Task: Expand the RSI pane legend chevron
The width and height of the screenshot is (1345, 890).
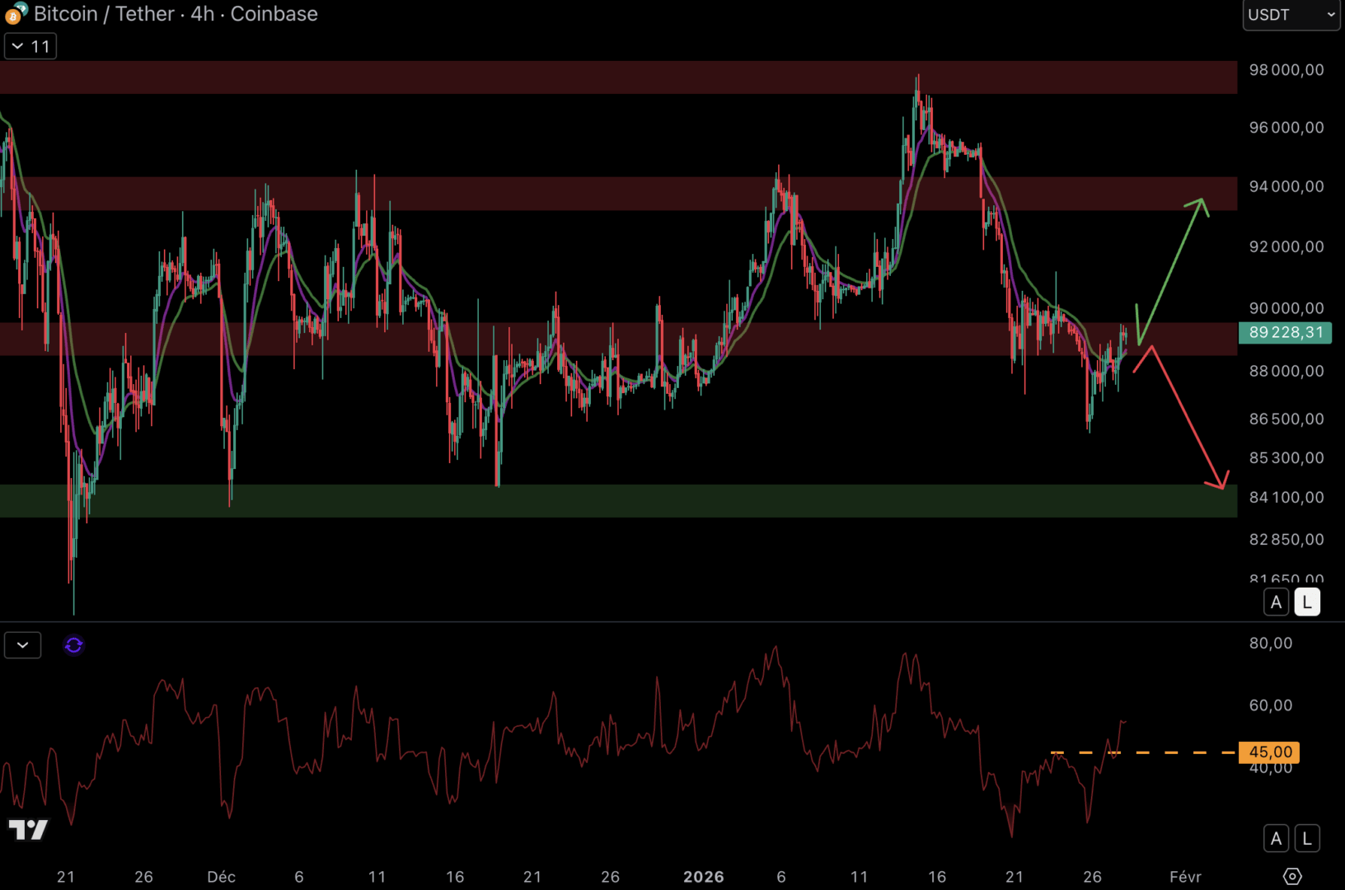Action: (x=22, y=645)
